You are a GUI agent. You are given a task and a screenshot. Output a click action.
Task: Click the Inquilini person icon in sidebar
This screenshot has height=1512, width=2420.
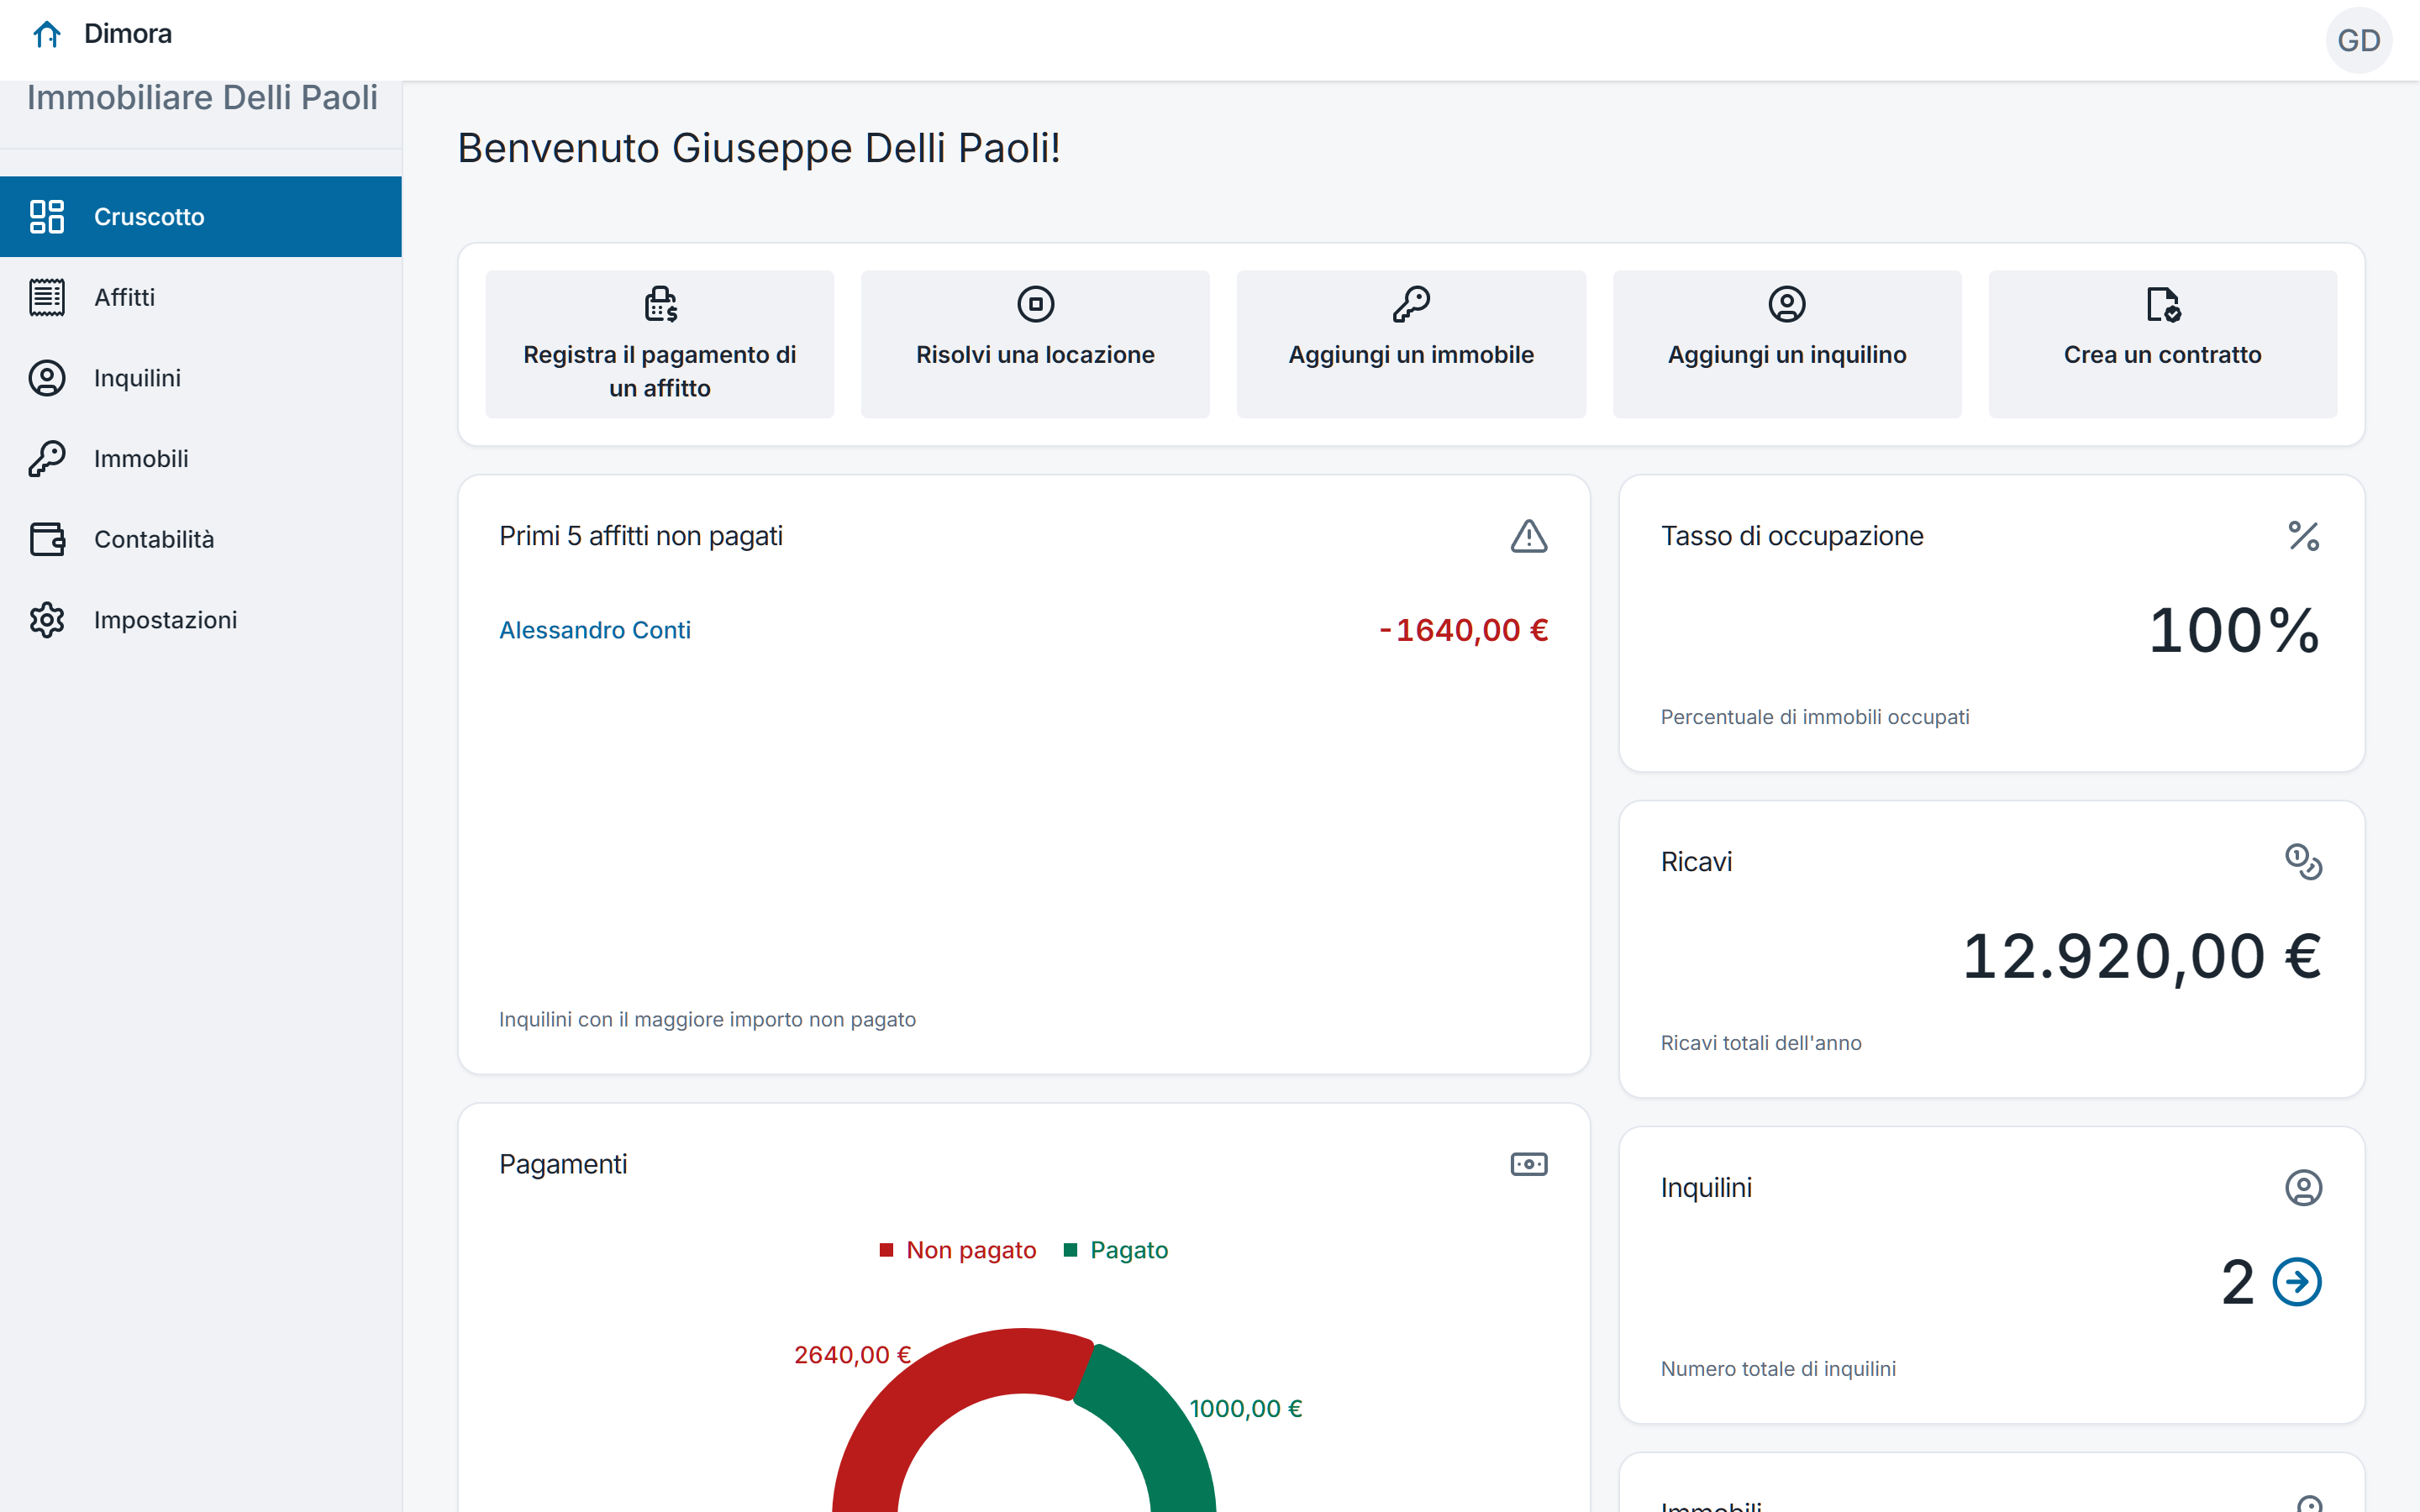coord(47,378)
